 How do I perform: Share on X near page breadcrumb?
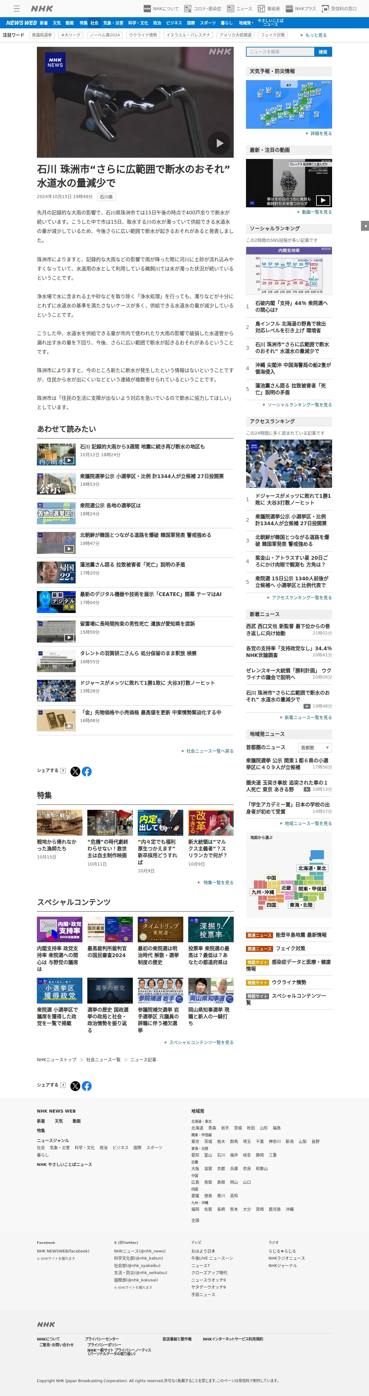(75, 1086)
